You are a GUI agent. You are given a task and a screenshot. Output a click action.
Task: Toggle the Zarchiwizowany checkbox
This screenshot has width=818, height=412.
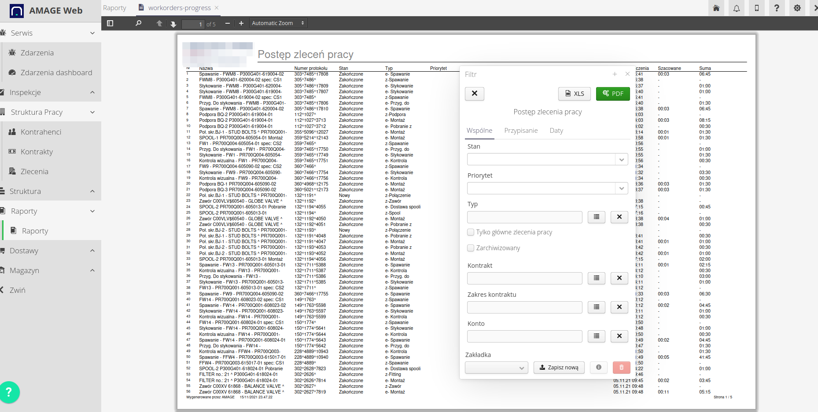coord(471,248)
